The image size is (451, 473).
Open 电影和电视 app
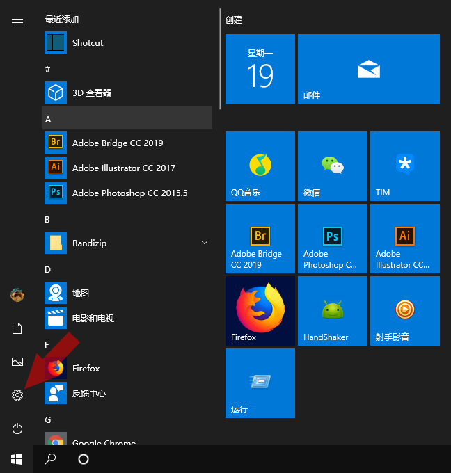click(127, 318)
